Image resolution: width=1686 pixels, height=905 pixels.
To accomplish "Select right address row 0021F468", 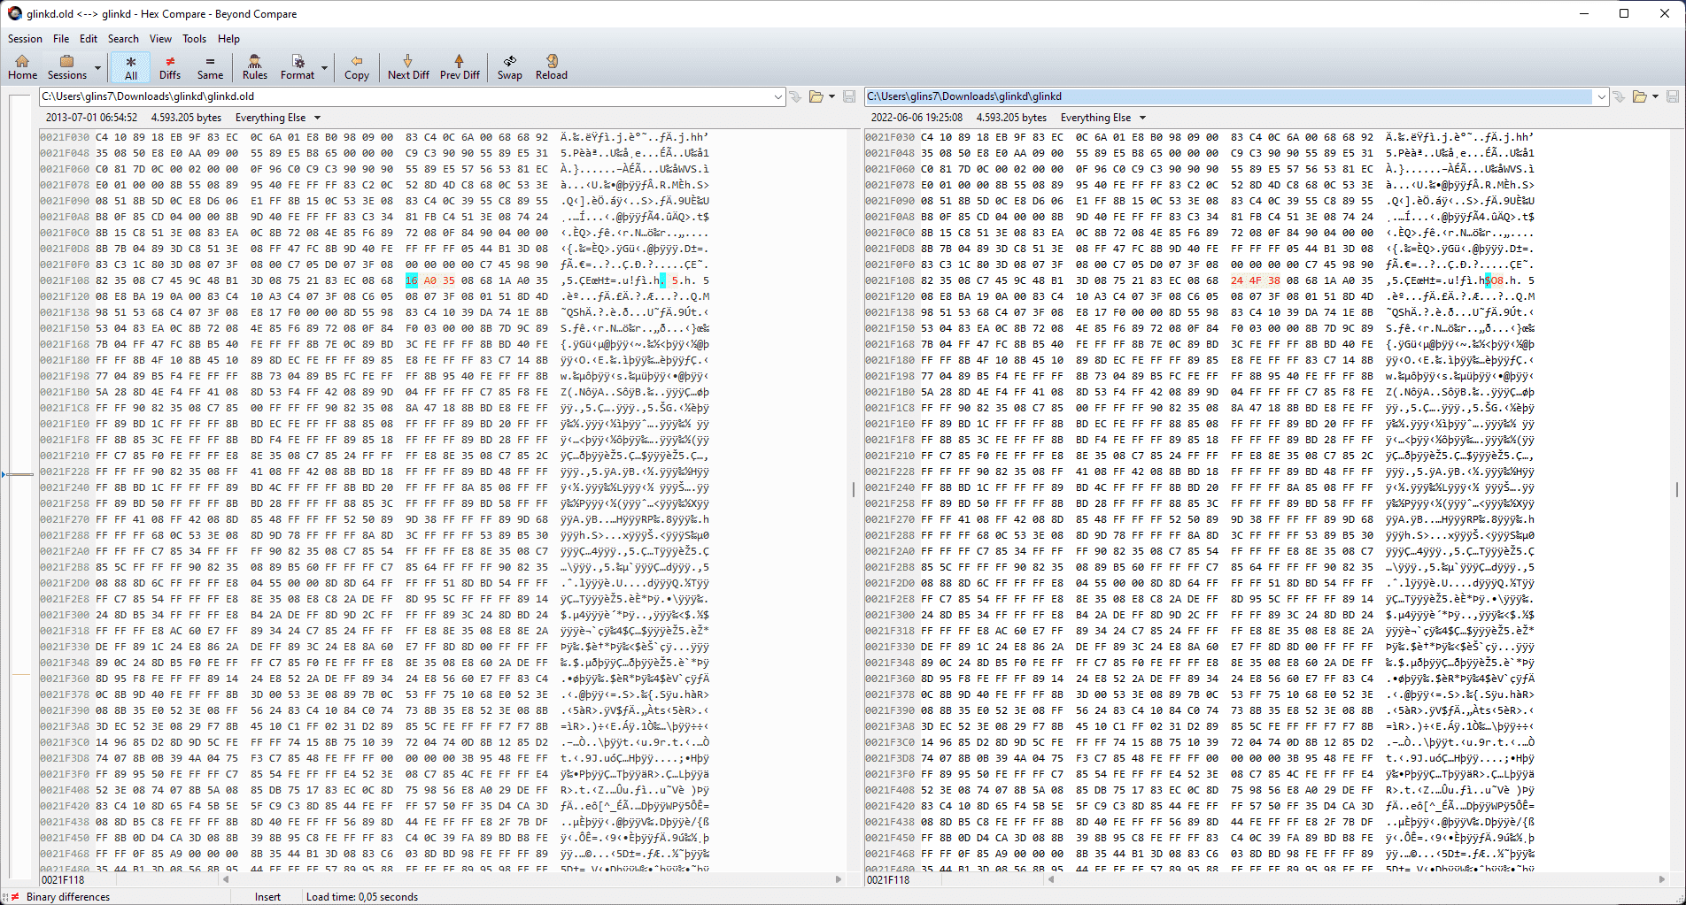I will pyautogui.click(x=890, y=854).
